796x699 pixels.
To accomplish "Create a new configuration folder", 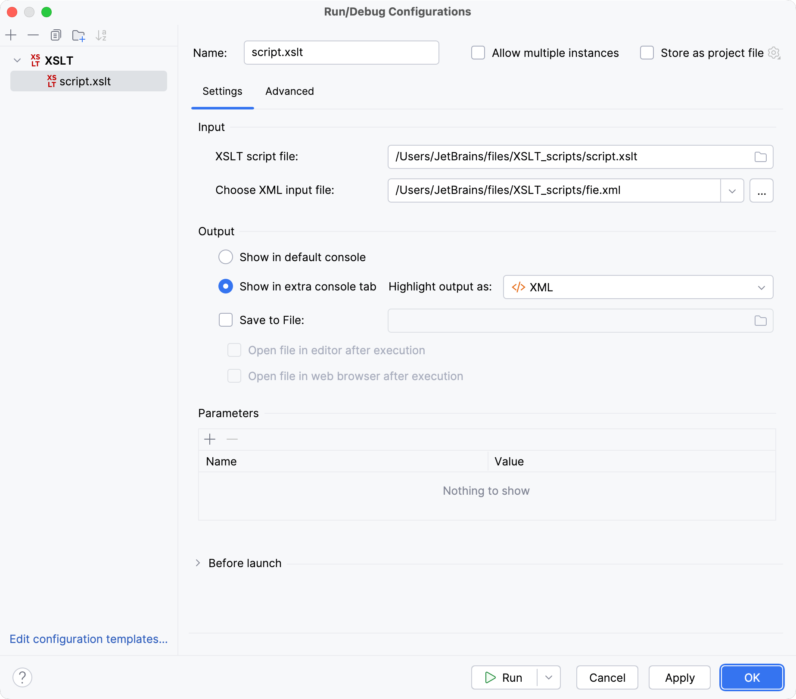I will [78, 35].
